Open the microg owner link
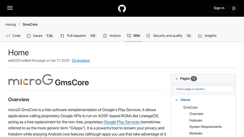This screenshot has height=137, width=244. (11, 25)
